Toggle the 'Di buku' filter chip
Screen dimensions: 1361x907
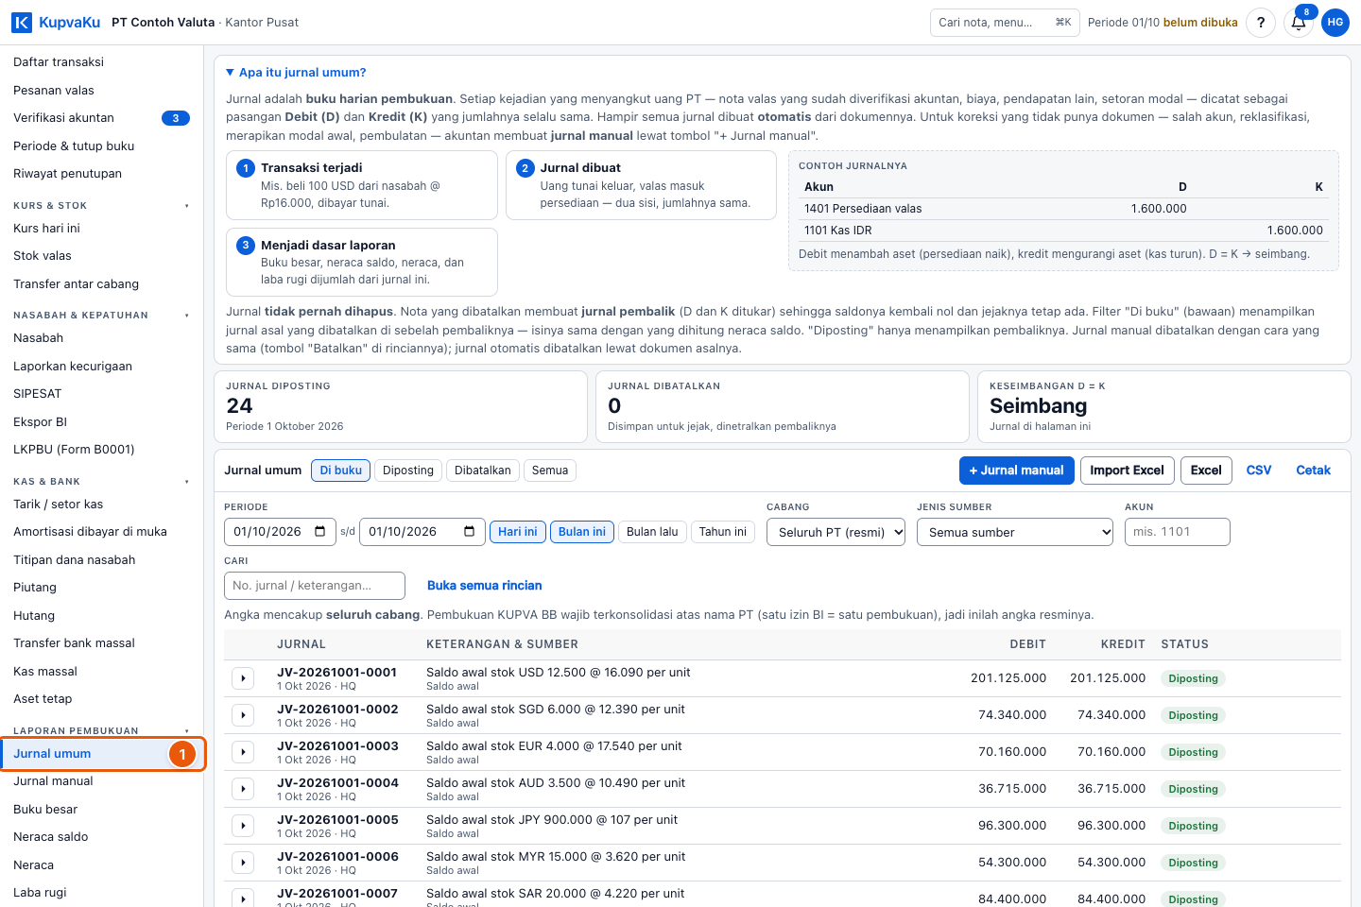340,471
